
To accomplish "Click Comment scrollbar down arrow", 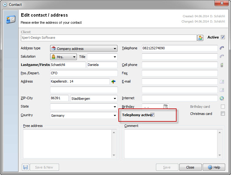I will point(220,155).
